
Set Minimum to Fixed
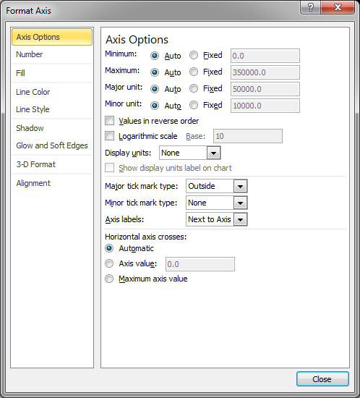194,55
